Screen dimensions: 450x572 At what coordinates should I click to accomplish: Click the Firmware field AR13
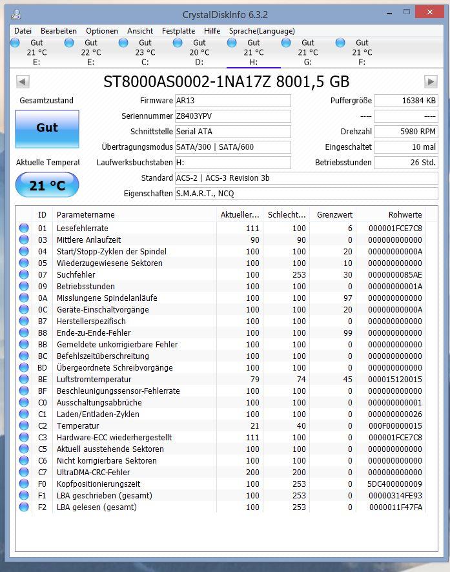point(232,101)
